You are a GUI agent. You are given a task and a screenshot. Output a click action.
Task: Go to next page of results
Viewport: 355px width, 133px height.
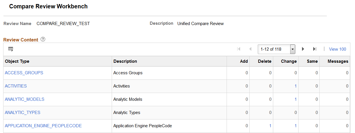coord(303,49)
